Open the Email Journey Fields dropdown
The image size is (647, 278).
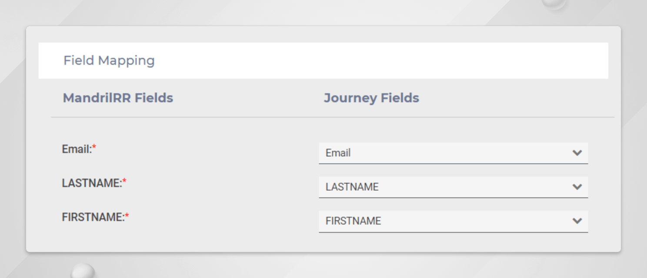pyautogui.click(x=454, y=153)
